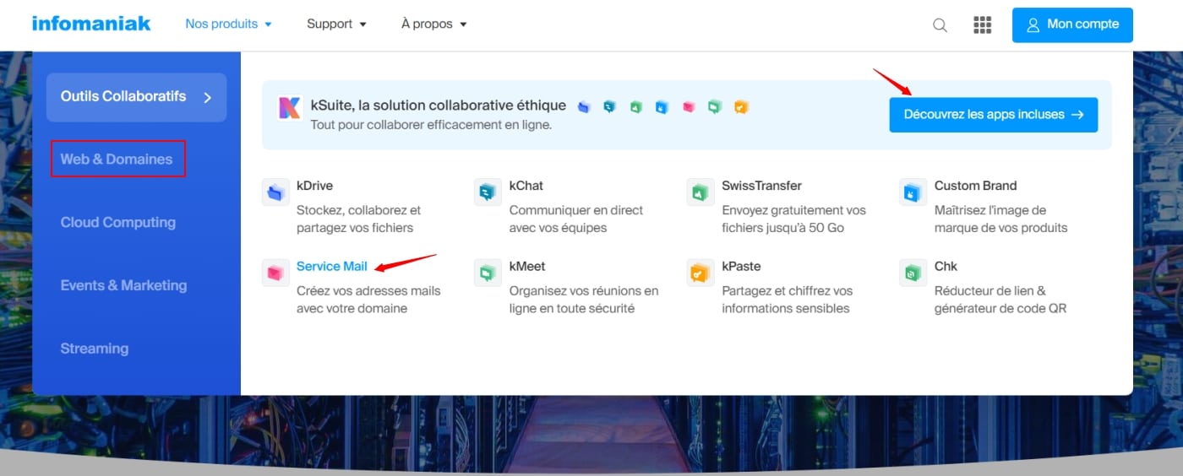
Task: Click the small green SwissTransfer icon in kSuite banner
Action: (635, 107)
